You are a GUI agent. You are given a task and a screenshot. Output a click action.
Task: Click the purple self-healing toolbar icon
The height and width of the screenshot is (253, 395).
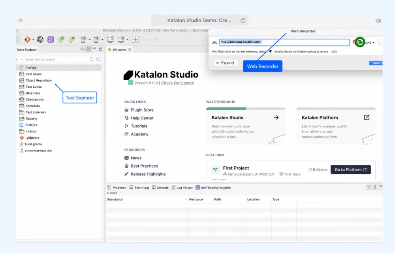pyautogui.click(x=51, y=39)
